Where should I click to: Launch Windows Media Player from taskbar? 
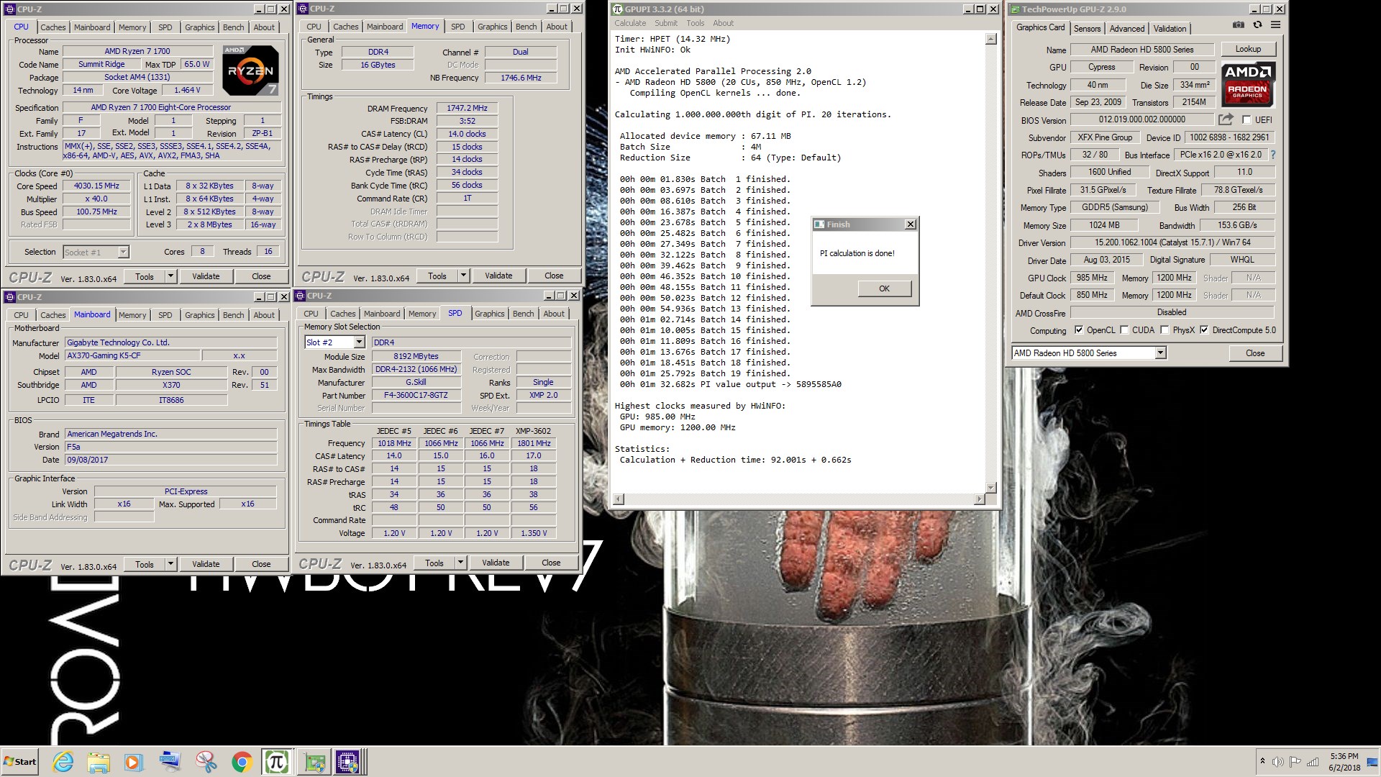(134, 762)
